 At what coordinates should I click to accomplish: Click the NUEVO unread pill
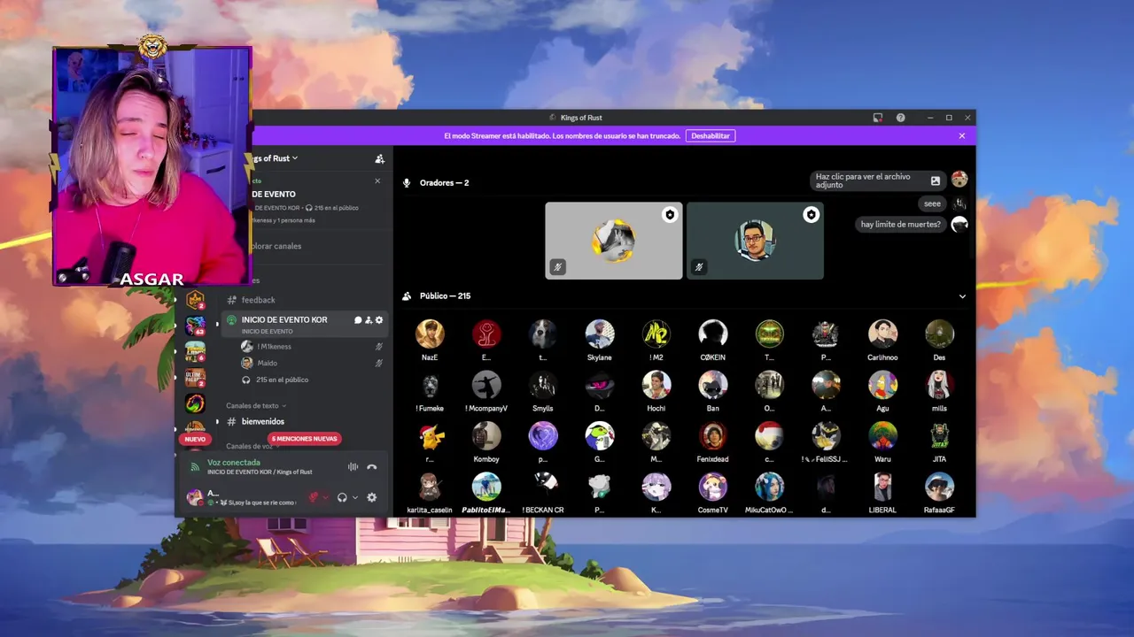[195, 439]
